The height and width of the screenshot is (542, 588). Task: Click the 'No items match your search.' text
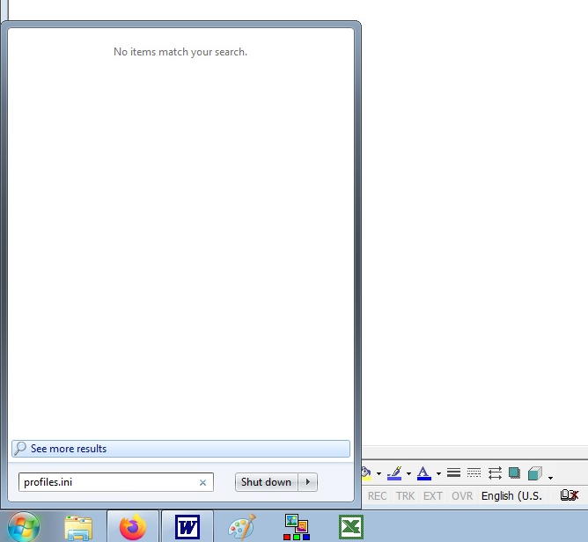(x=180, y=52)
